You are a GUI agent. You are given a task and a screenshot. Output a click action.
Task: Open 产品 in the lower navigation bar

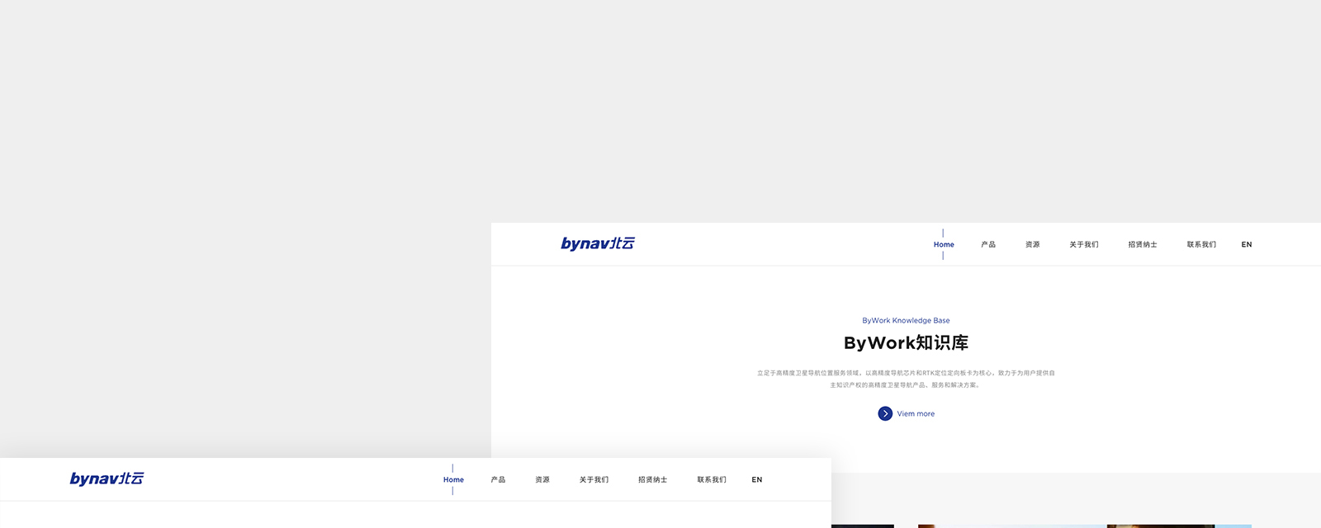(x=498, y=479)
